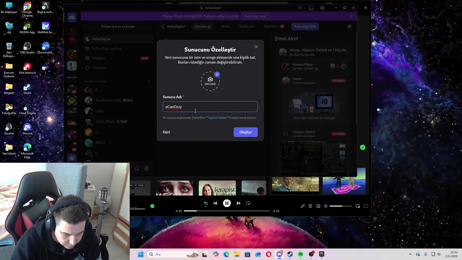Click the Sunucu Adı input field

click(x=210, y=107)
